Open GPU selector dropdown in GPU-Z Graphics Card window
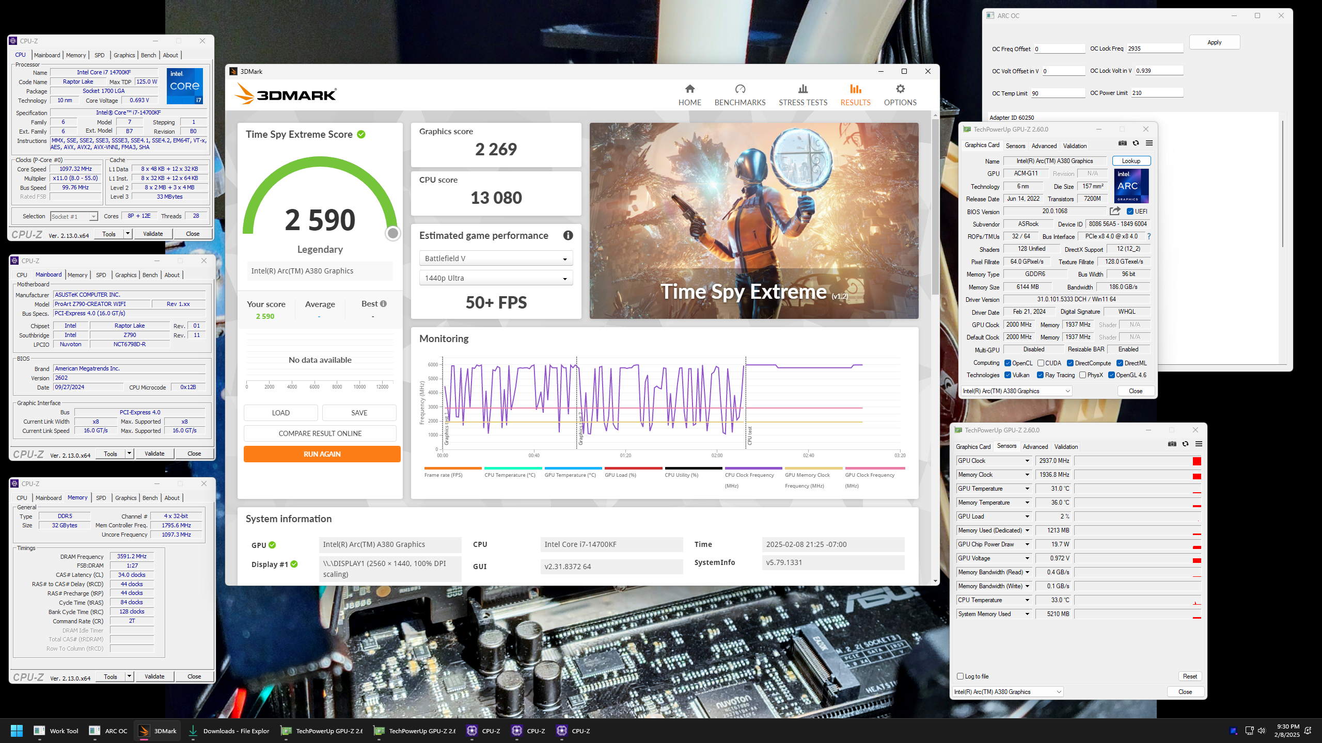The image size is (1322, 743). (x=1017, y=391)
